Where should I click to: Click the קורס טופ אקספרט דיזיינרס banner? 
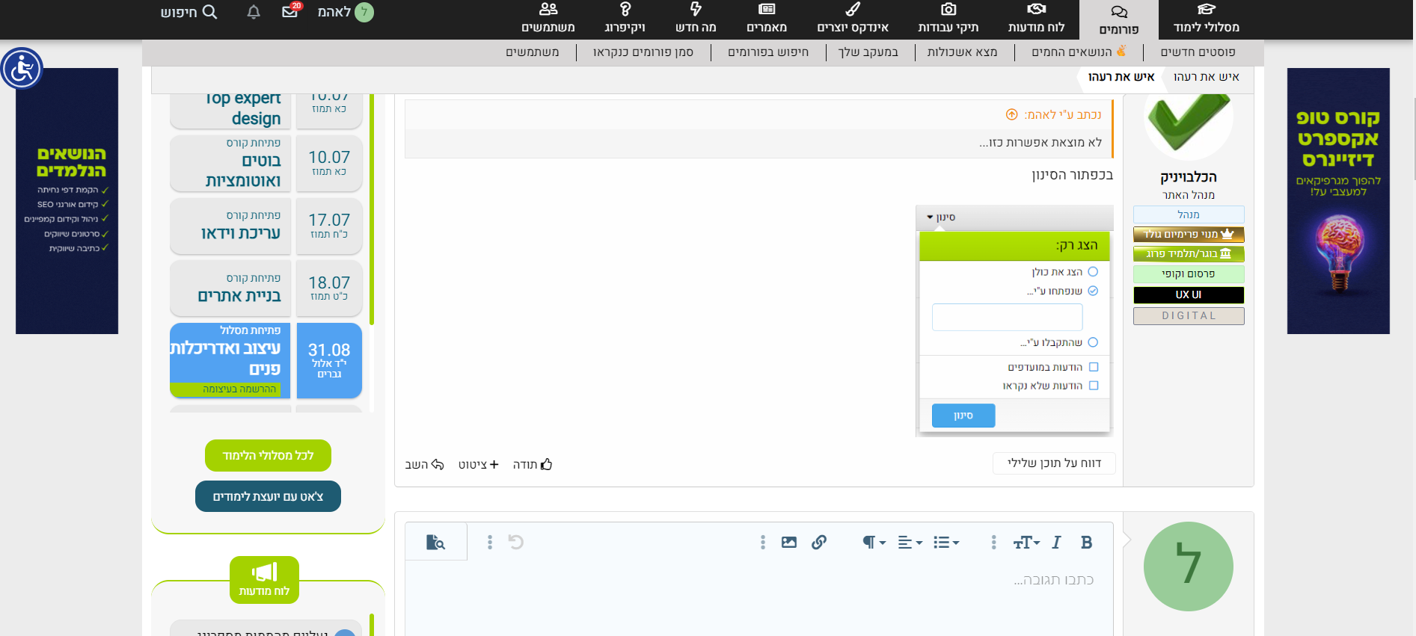(1338, 201)
